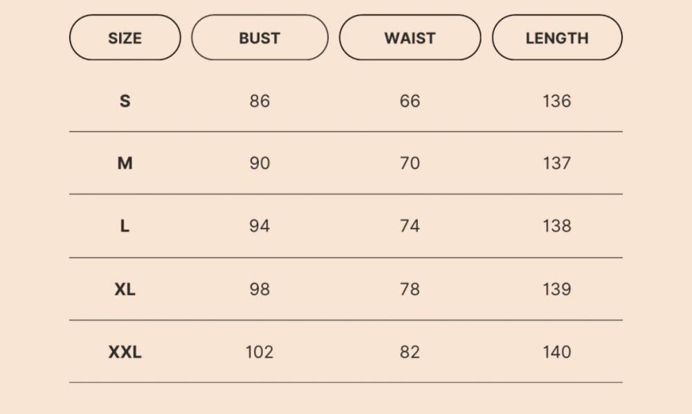Select size S row label
Image resolution: width=692 pixels, height=414 pixels.
pyautogui.click(x=125, y=101)
